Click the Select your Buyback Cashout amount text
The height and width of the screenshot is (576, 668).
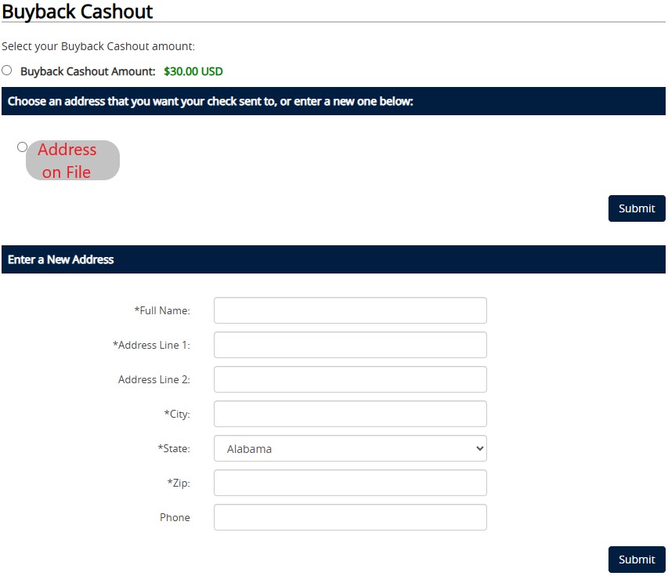96,46
